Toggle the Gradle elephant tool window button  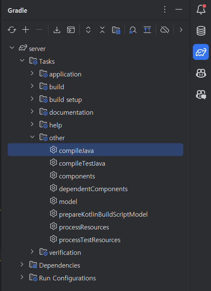201,52
